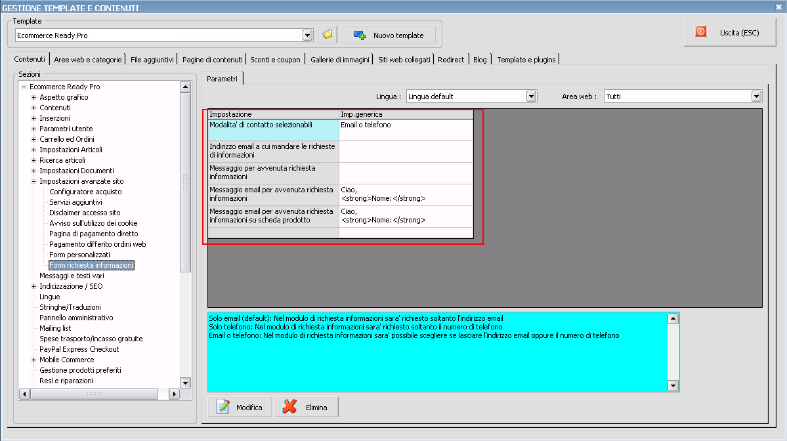
Task: Click description box scroll up arrow
Action: pyautogui.click(x=673, y=318)
